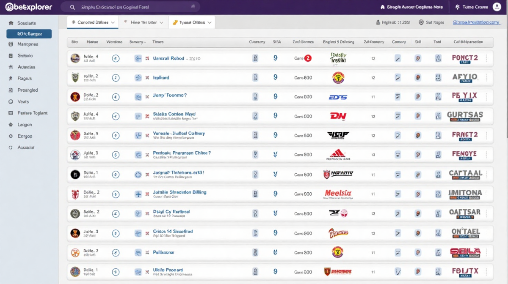Click the team crest in the Uanrall Rebod row
This screenshot has width=508, height=284.
75,58
